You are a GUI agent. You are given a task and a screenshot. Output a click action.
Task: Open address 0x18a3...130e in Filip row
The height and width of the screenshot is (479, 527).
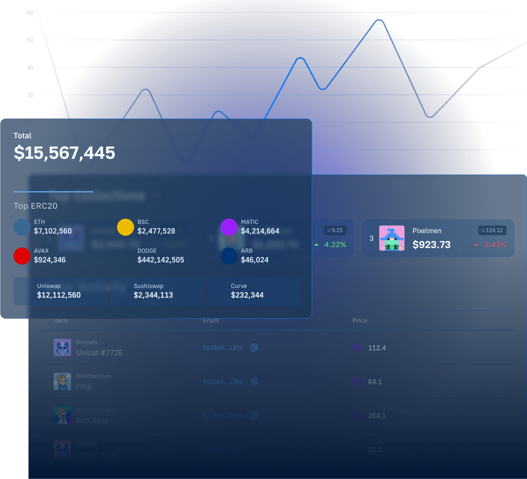tap(223, 382)
